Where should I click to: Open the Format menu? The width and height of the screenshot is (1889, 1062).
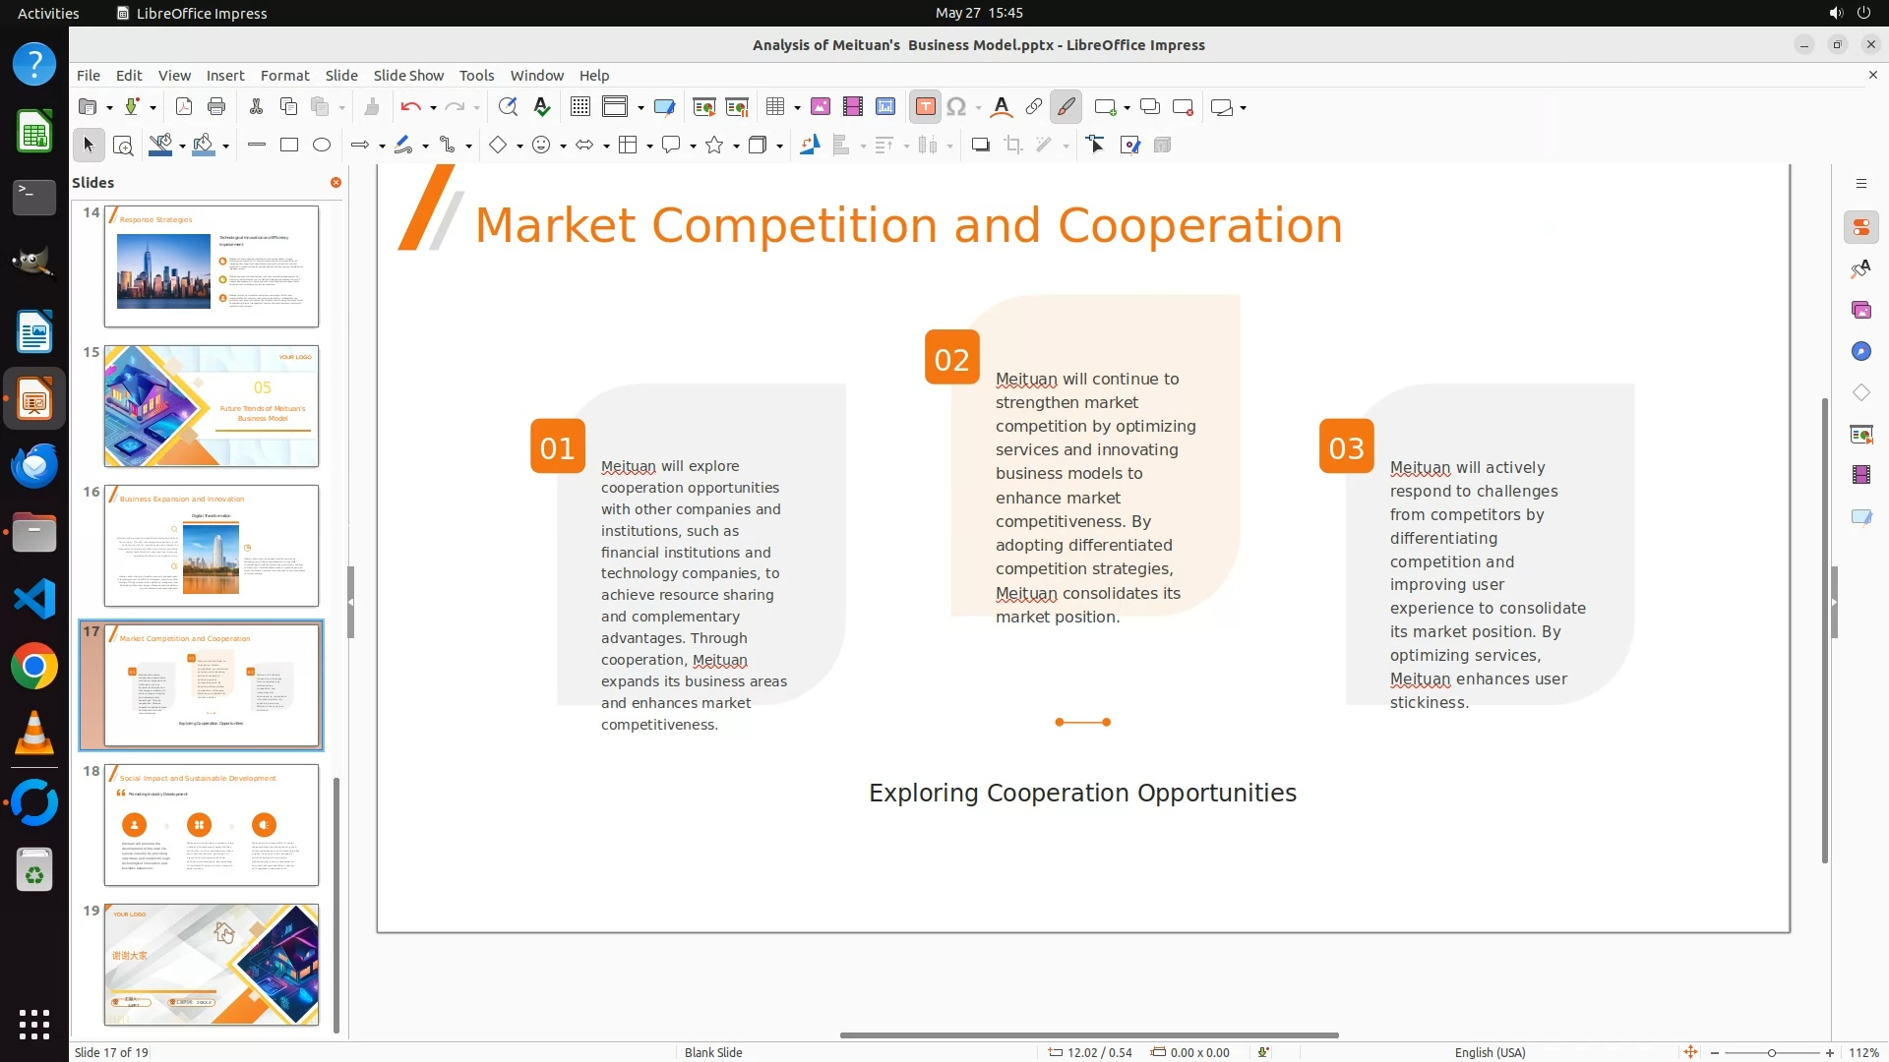coord(284,76)
